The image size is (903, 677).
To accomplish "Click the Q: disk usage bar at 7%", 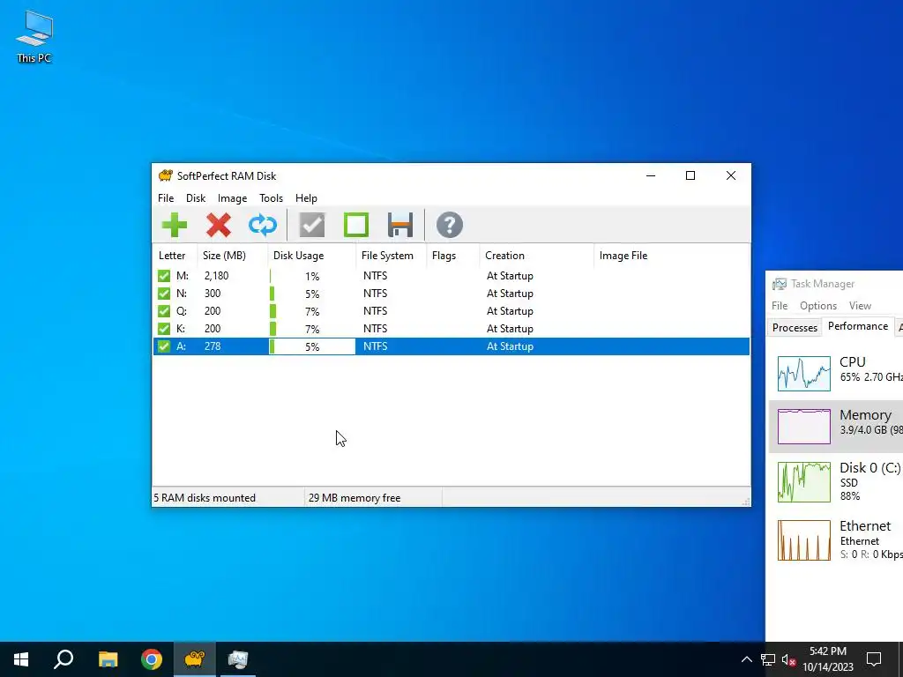I will 312,311.
